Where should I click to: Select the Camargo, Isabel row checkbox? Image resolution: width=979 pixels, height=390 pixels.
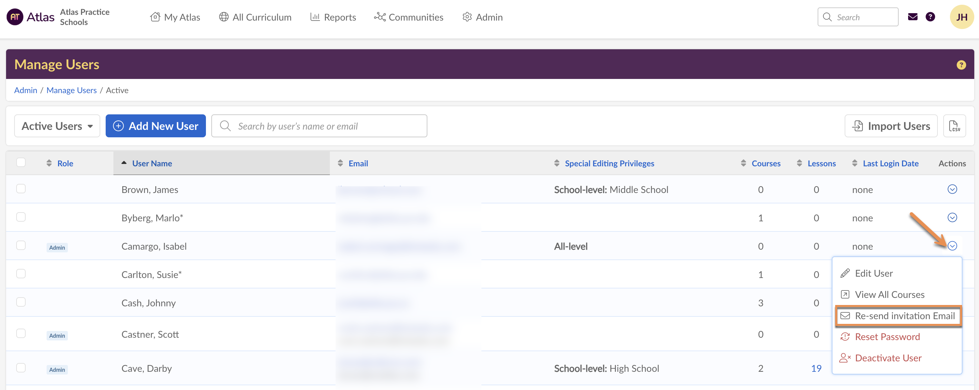pyautogui.click(x=21, y=245)
